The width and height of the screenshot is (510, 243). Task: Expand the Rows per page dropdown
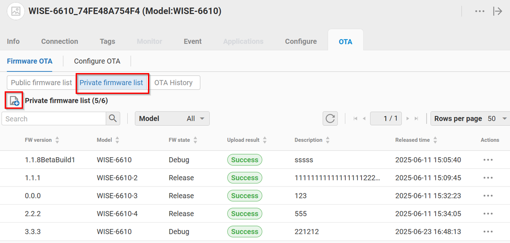point(470,119)
